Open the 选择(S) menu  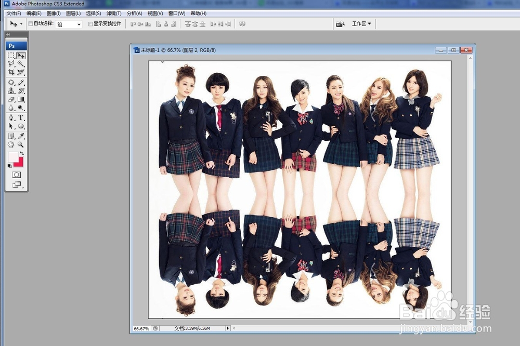(94, 14)
